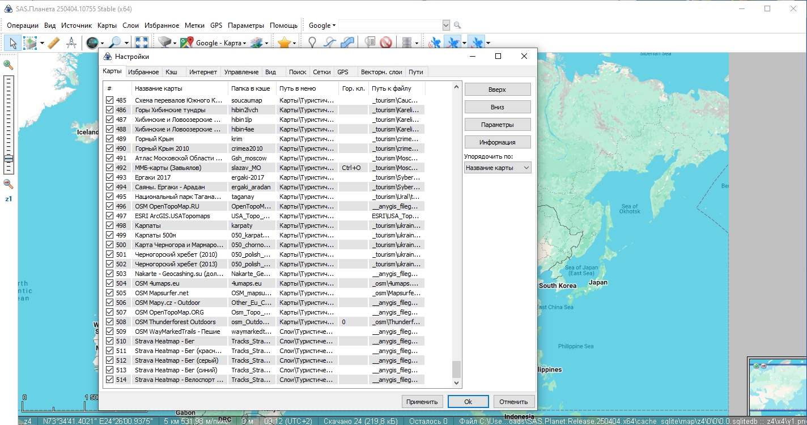Viewport: 807px width, 425px height.
Task: Open the Упорядочить по sorting dropdown
Action: click(497, 167)
